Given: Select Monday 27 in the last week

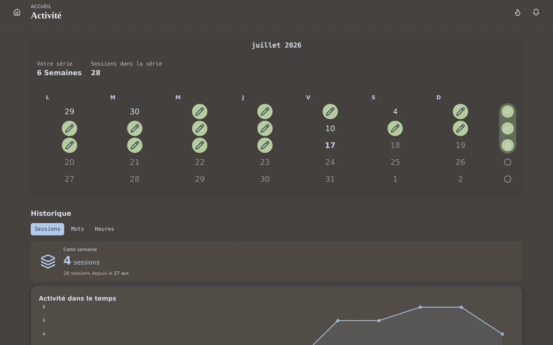Looking at the screenshot, I should tap(70, 179).
